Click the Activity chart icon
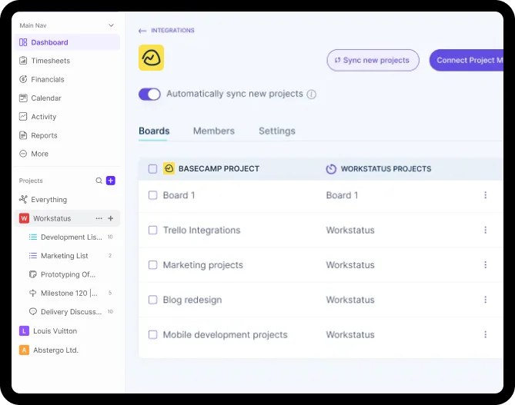The image size is (515, 405). [x=23, y=116]
